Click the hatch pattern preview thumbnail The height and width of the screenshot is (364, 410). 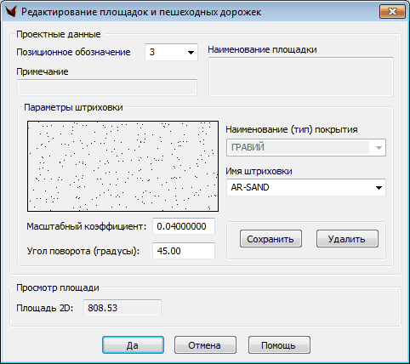[122, 166]
